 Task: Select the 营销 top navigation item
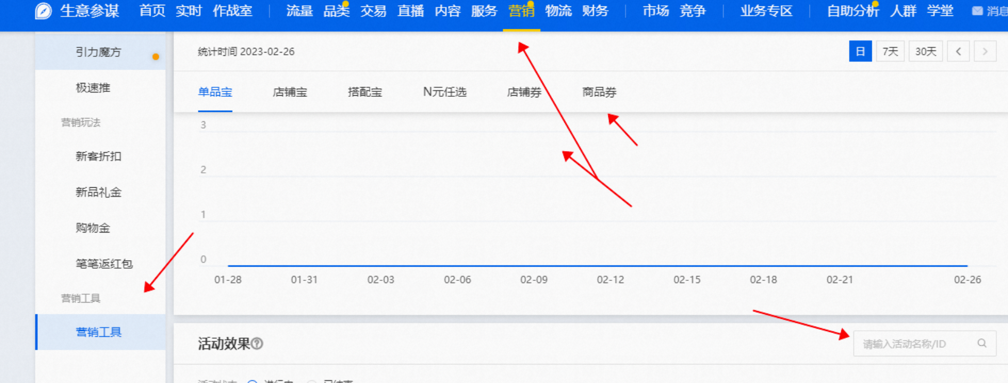pos(522,11)
